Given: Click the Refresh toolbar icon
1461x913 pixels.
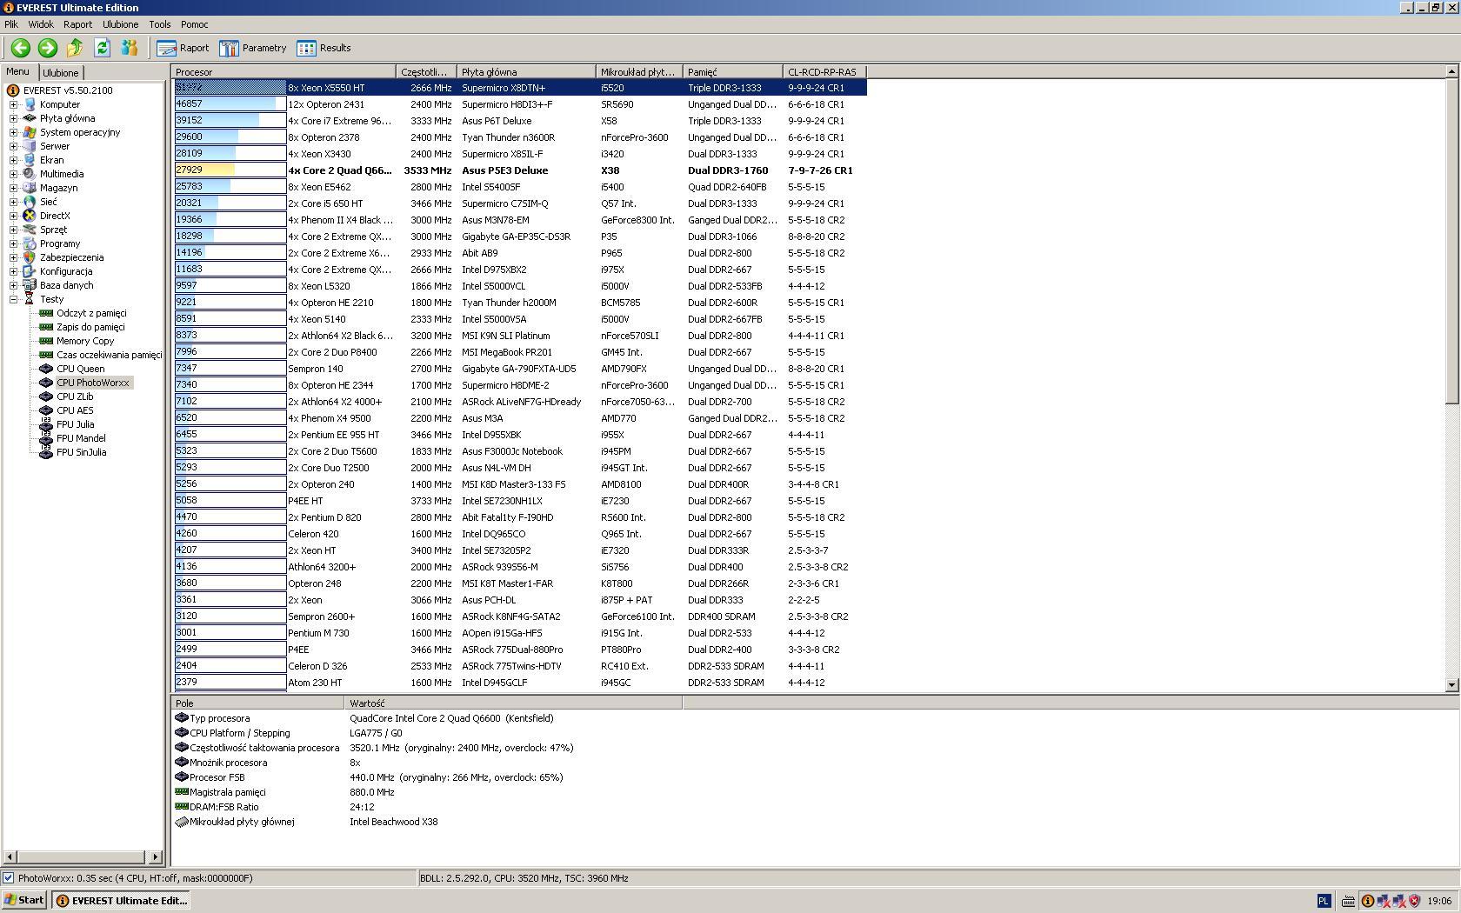Looking at the screenshot, I should pyautogui.click(x=102, y=49).
